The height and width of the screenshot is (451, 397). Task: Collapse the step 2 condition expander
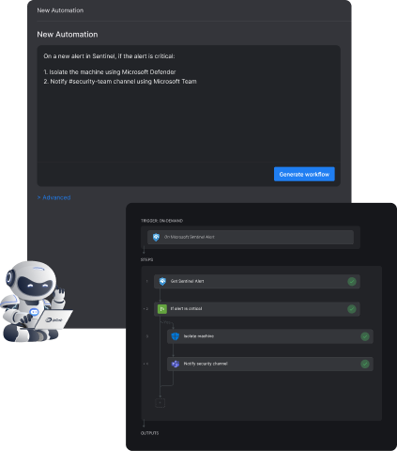[144, 309]
